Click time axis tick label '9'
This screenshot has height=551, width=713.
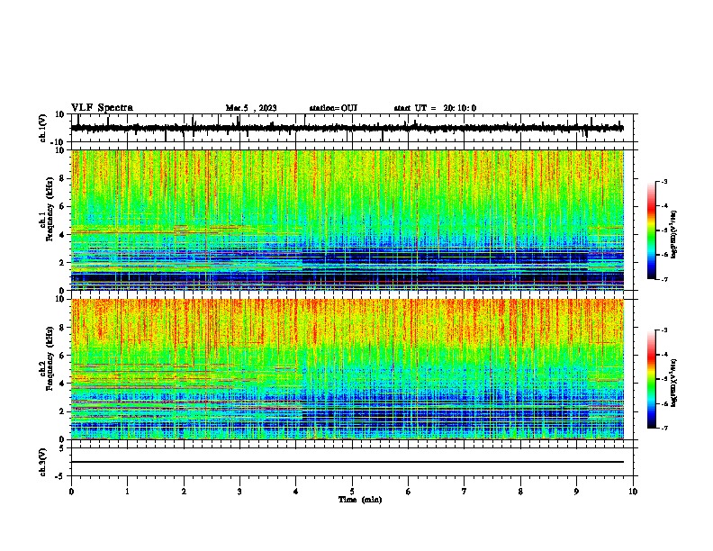click(x=576, y=492)
